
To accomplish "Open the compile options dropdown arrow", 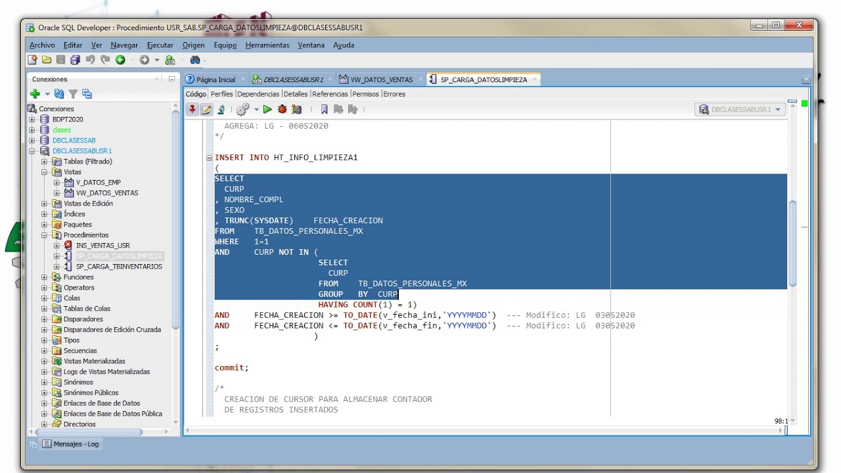I will (x=256, y=110).
